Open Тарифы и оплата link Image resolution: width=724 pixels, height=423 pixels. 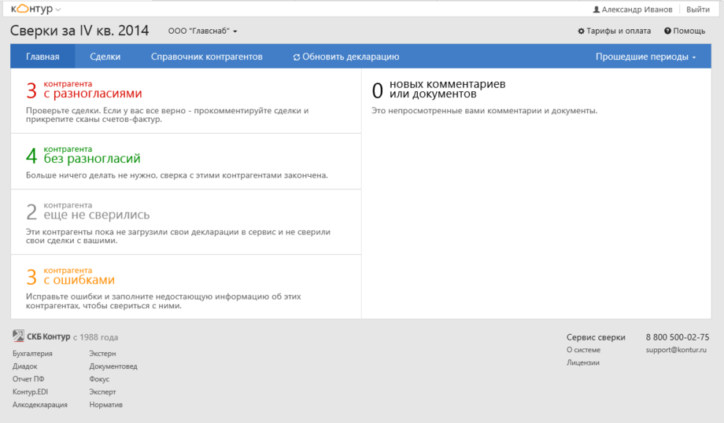(x=619, y=31)
